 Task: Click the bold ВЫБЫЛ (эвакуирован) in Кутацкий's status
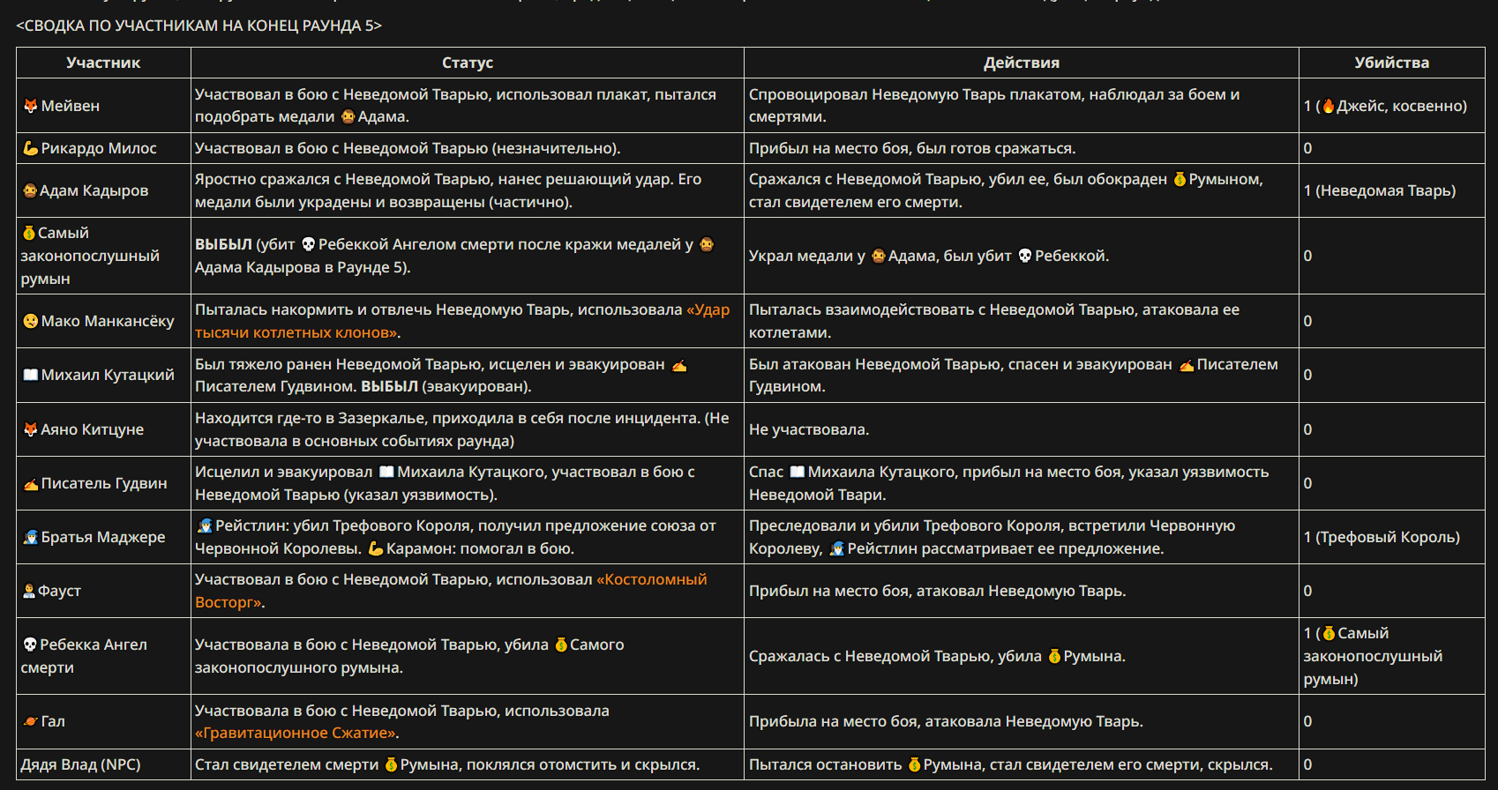click(446, 386)
